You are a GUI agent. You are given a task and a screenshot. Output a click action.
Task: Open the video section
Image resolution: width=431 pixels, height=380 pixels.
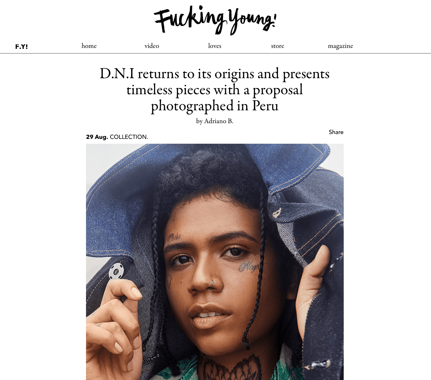tap(152, 46)
